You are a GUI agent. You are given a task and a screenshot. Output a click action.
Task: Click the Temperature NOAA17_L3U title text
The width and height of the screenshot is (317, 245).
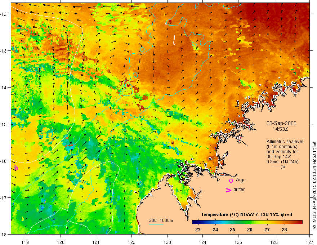click(246, 215)
